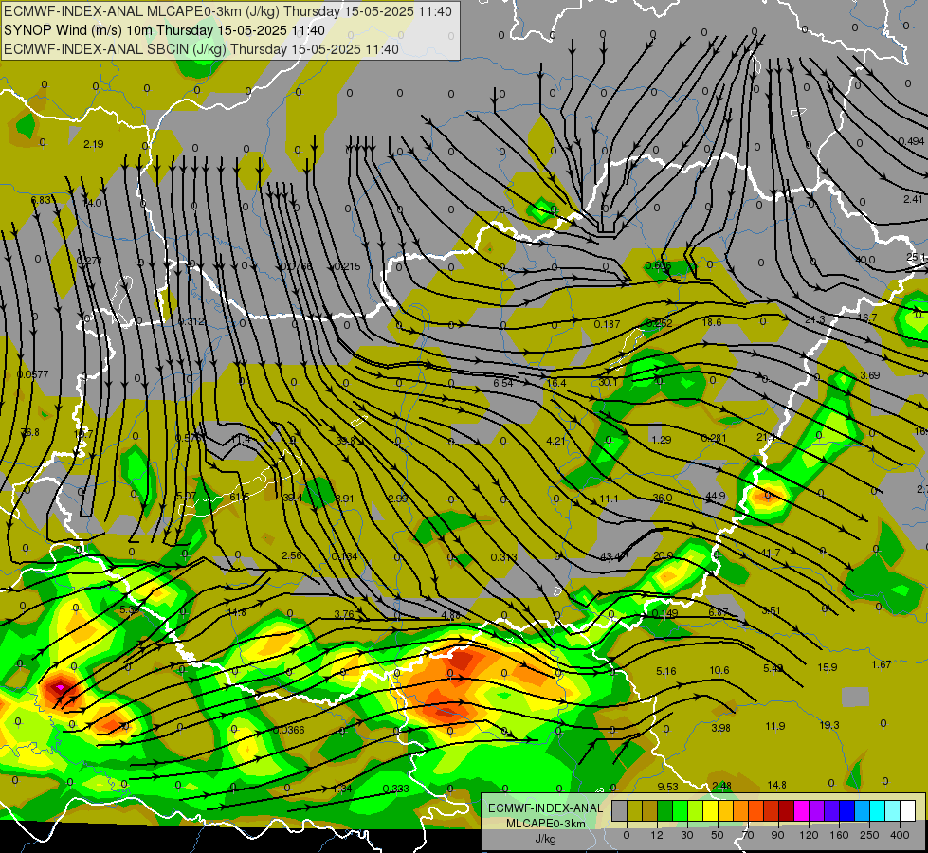Click the map value '36.0'
The image size is (928, 853).
(663, 498)
